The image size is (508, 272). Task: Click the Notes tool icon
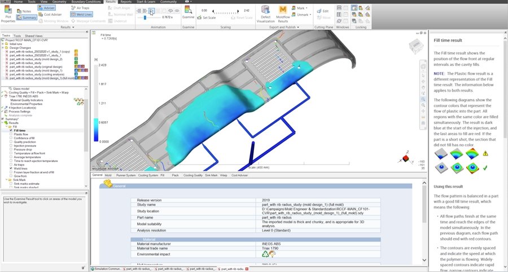tap(19, 11)
